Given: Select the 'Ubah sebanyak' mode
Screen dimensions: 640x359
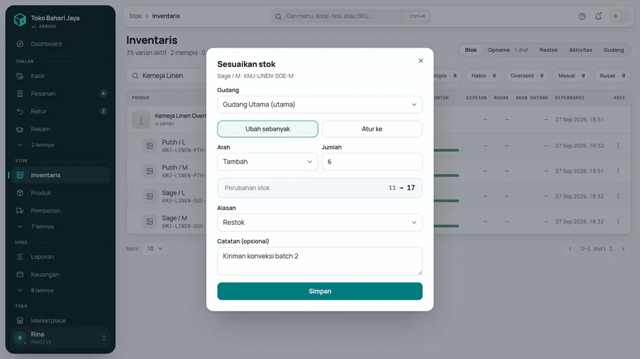Looking at the screenshot, I should (268, 129).
